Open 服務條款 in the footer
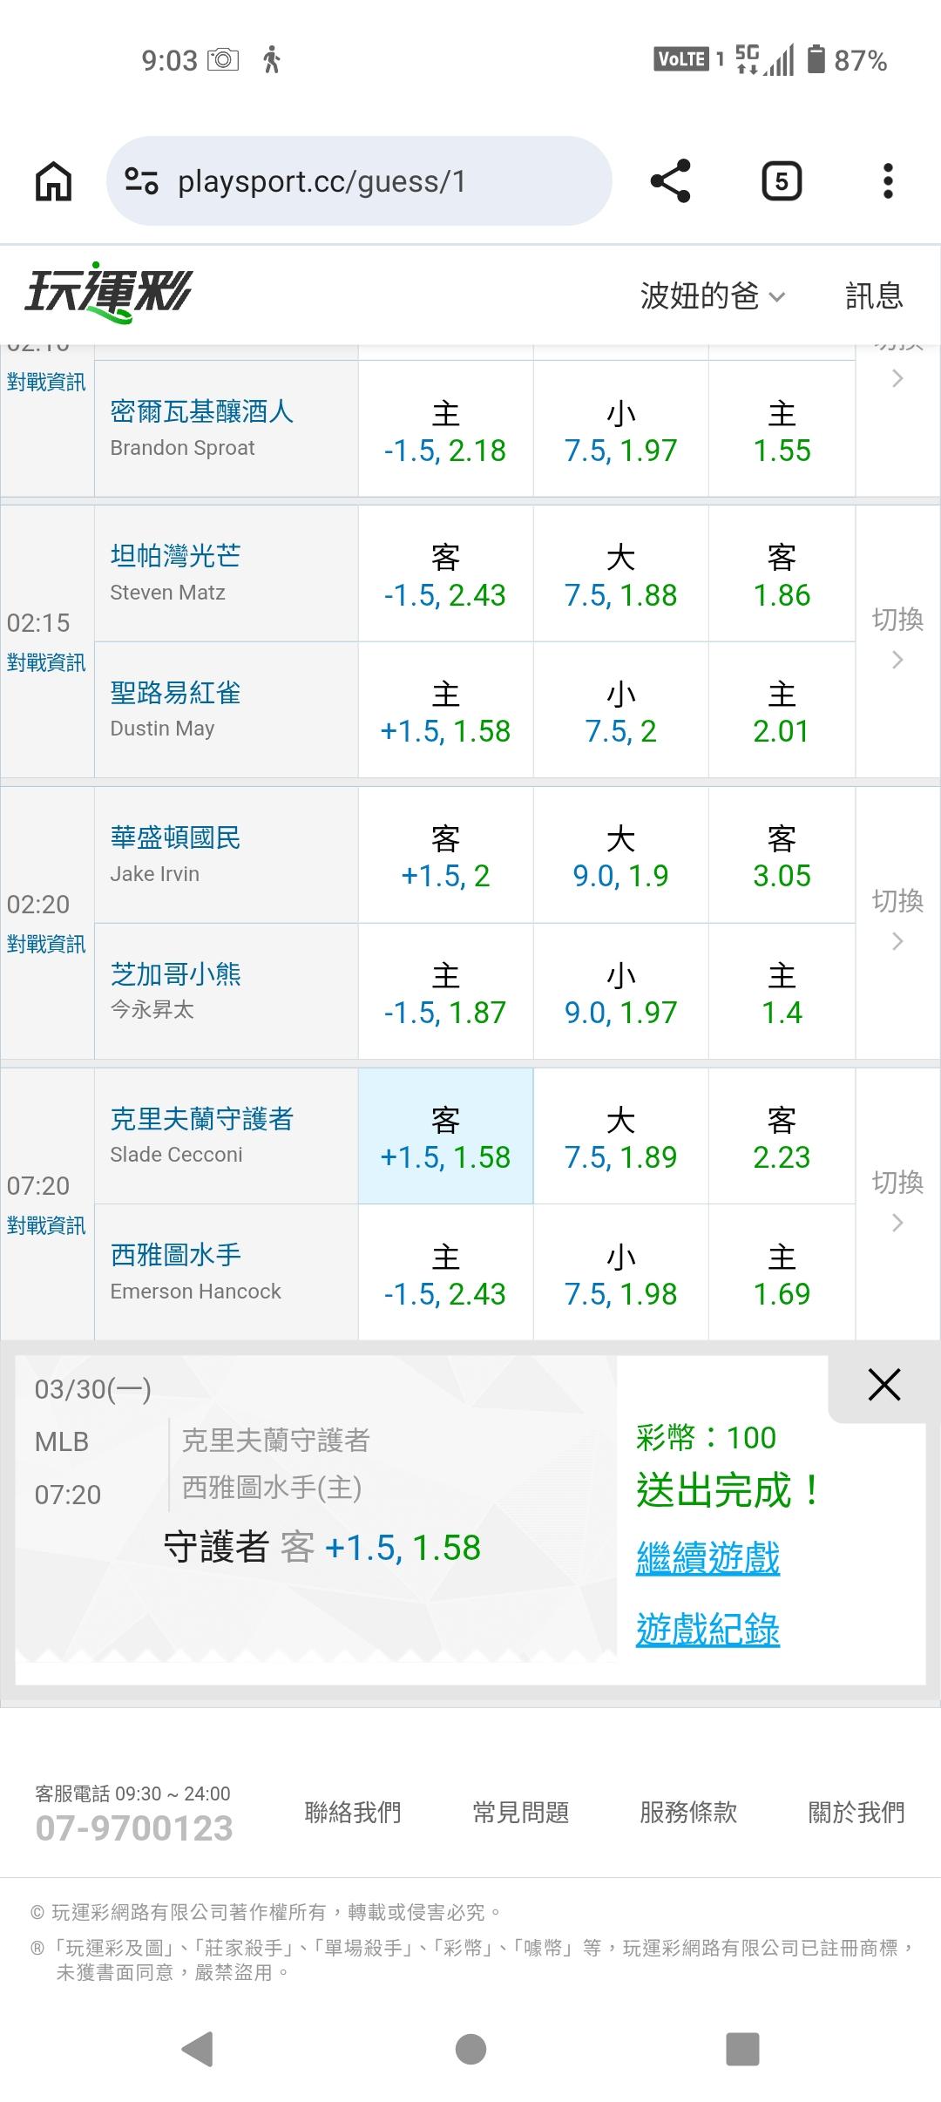Screen dimensions: 941x2102 coord(688,1813)
